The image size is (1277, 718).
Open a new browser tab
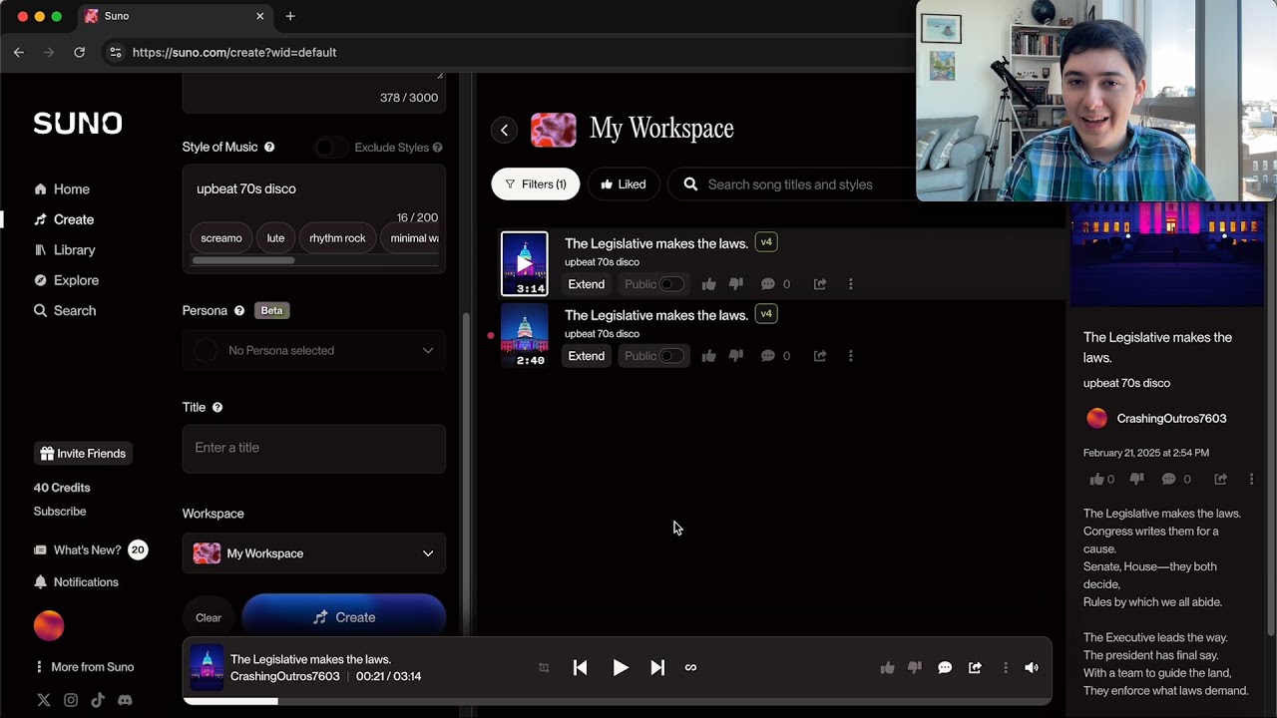coord(290,16)
